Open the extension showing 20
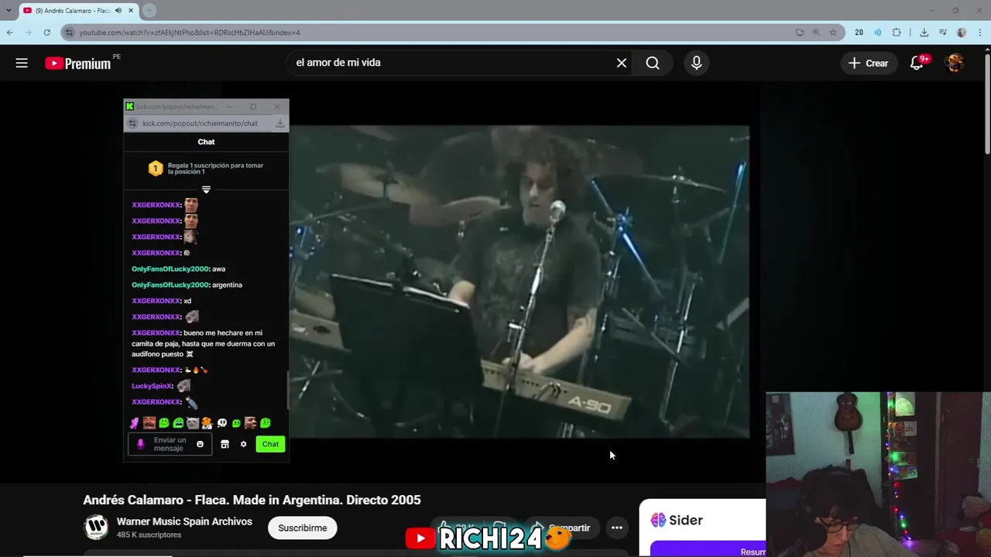Viewport: 991px width, 557px height. coord(859,32)
